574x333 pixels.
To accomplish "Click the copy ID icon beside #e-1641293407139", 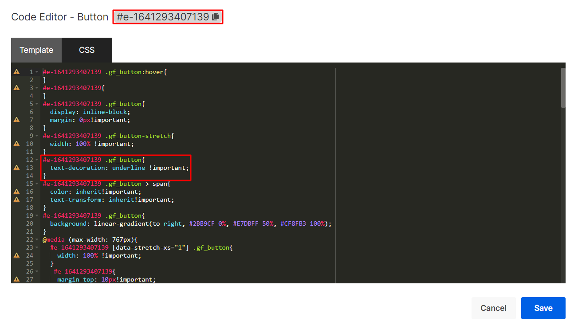I will (x=216, y=16).
